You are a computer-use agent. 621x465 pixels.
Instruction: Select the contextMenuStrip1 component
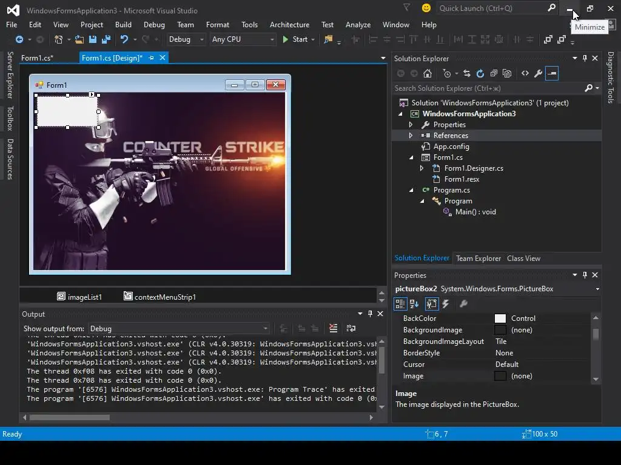point(160,297)
